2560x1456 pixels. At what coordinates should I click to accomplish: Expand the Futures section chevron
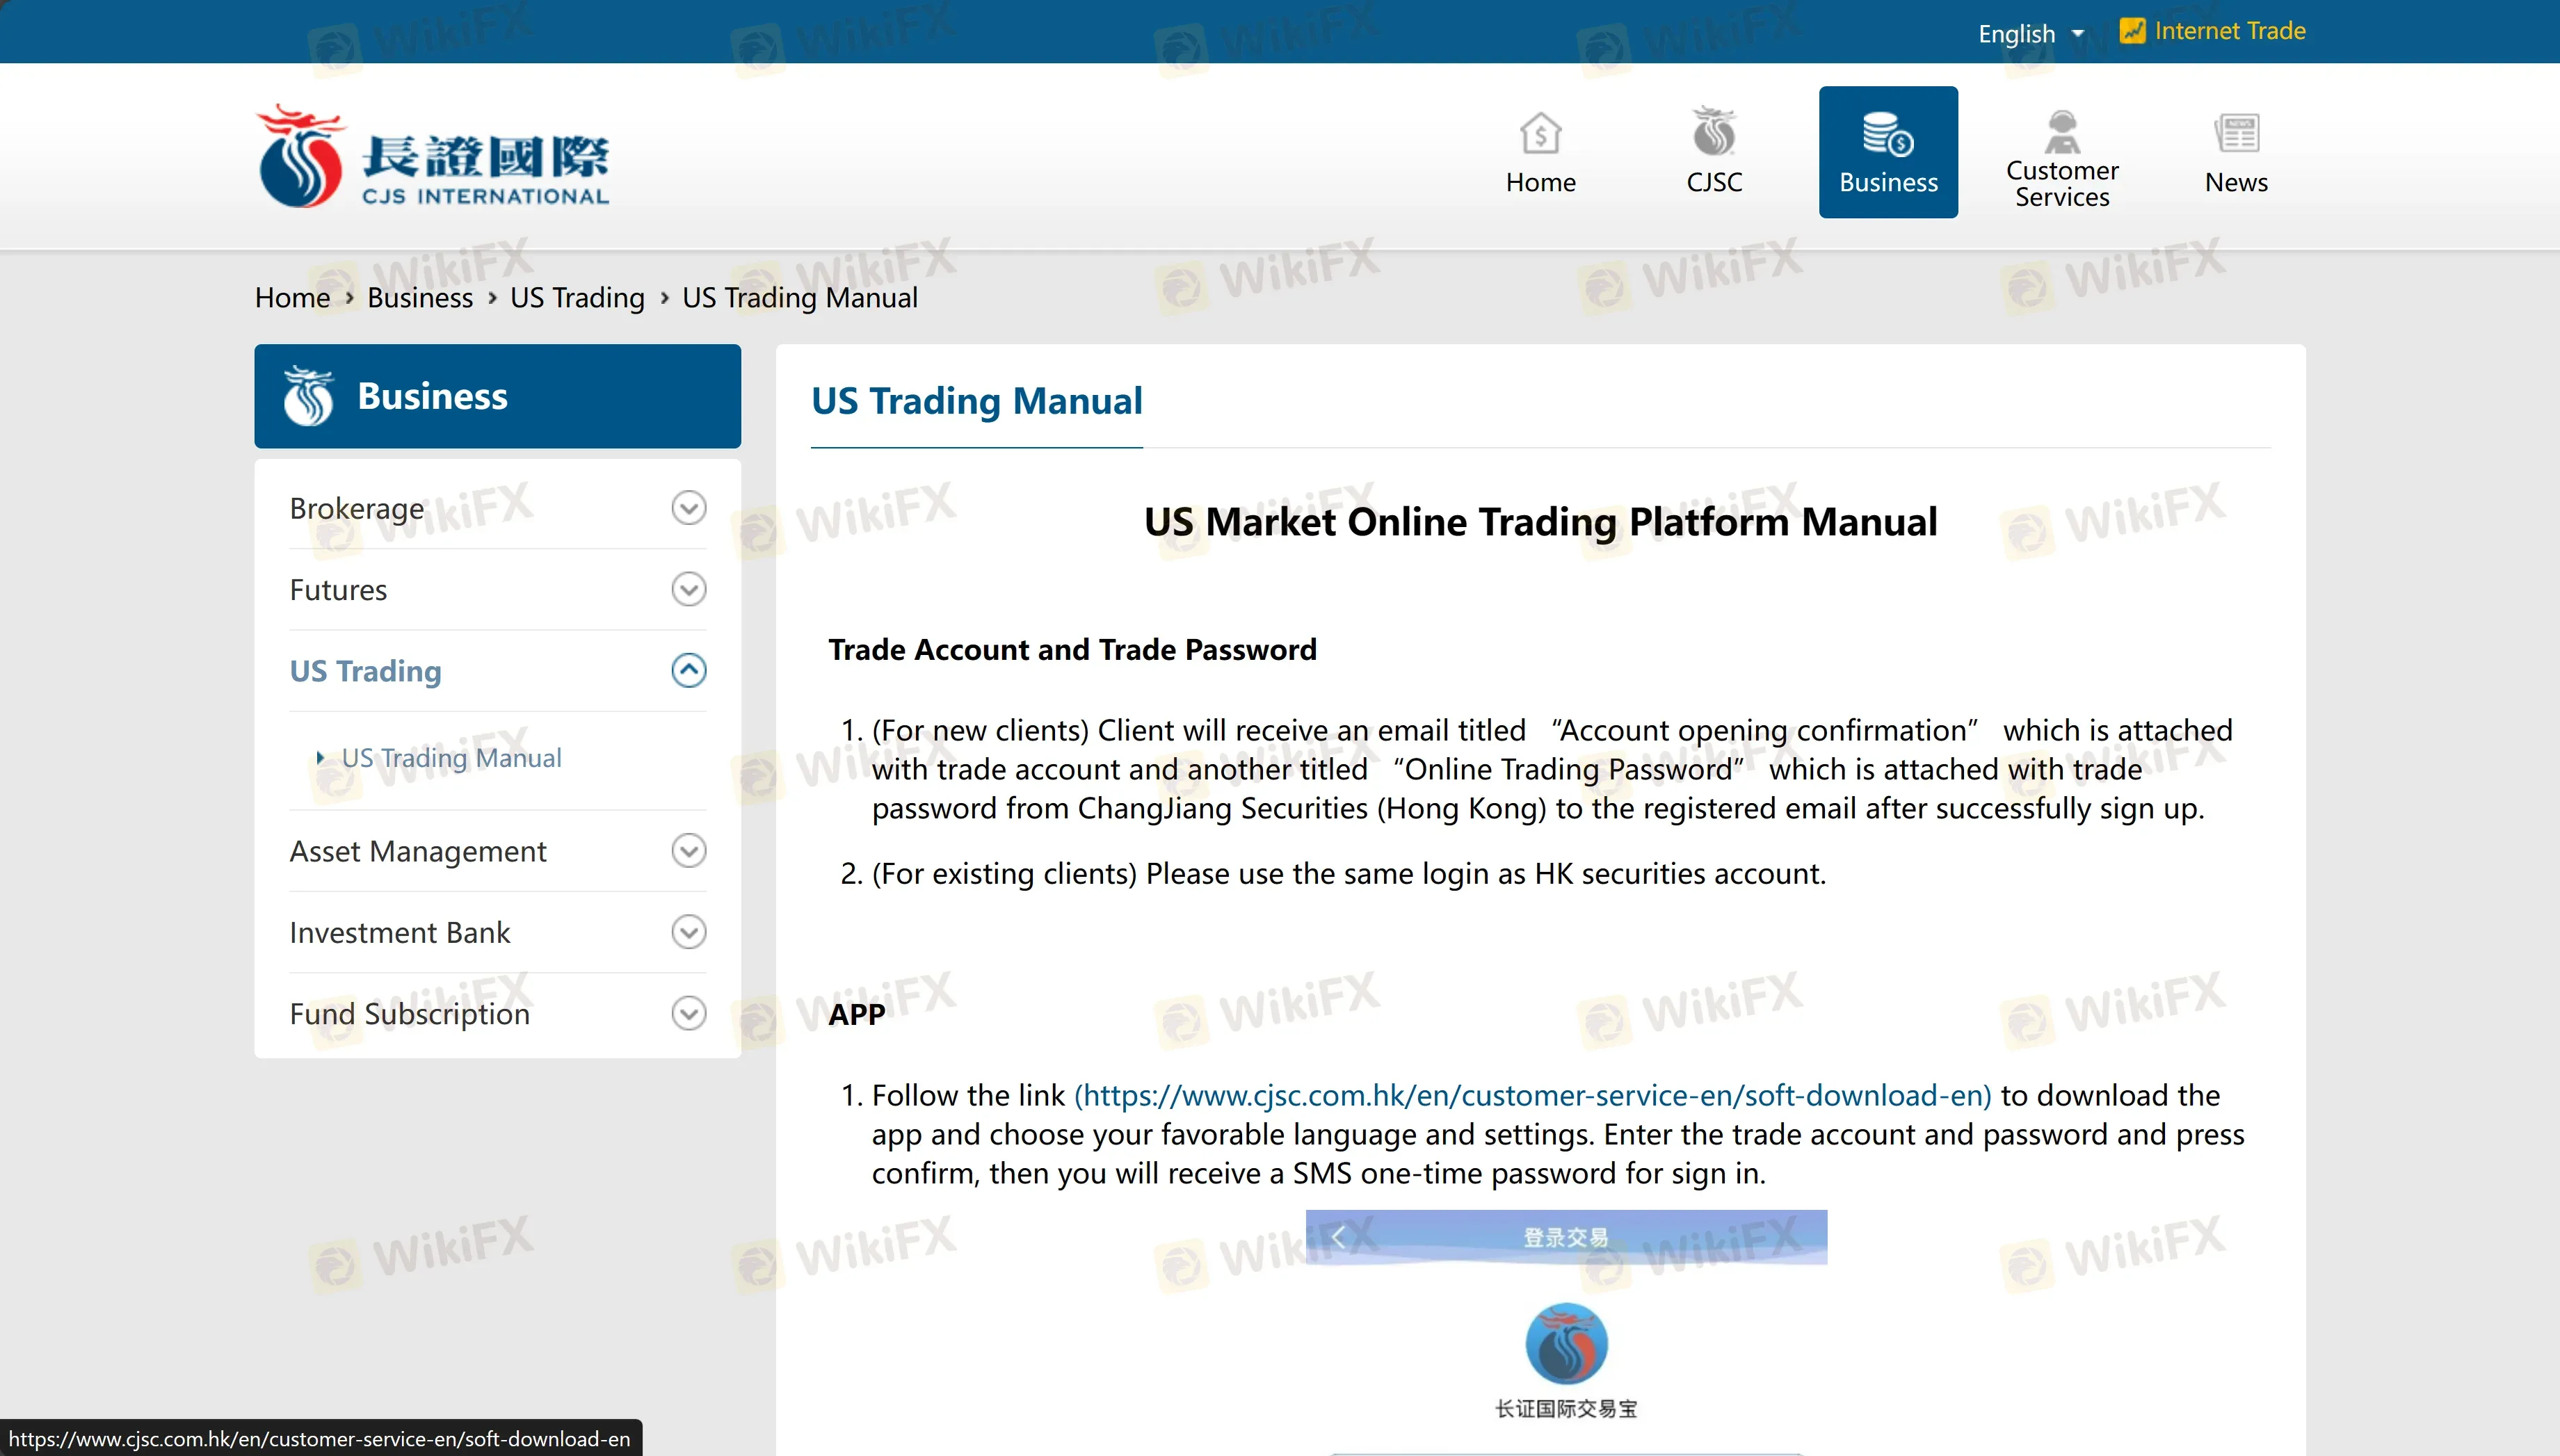click(x=688, y=589)
